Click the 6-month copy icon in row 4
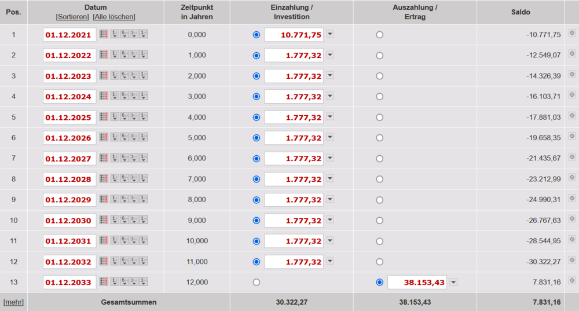579x311 pixels. [x=124, y=97]
